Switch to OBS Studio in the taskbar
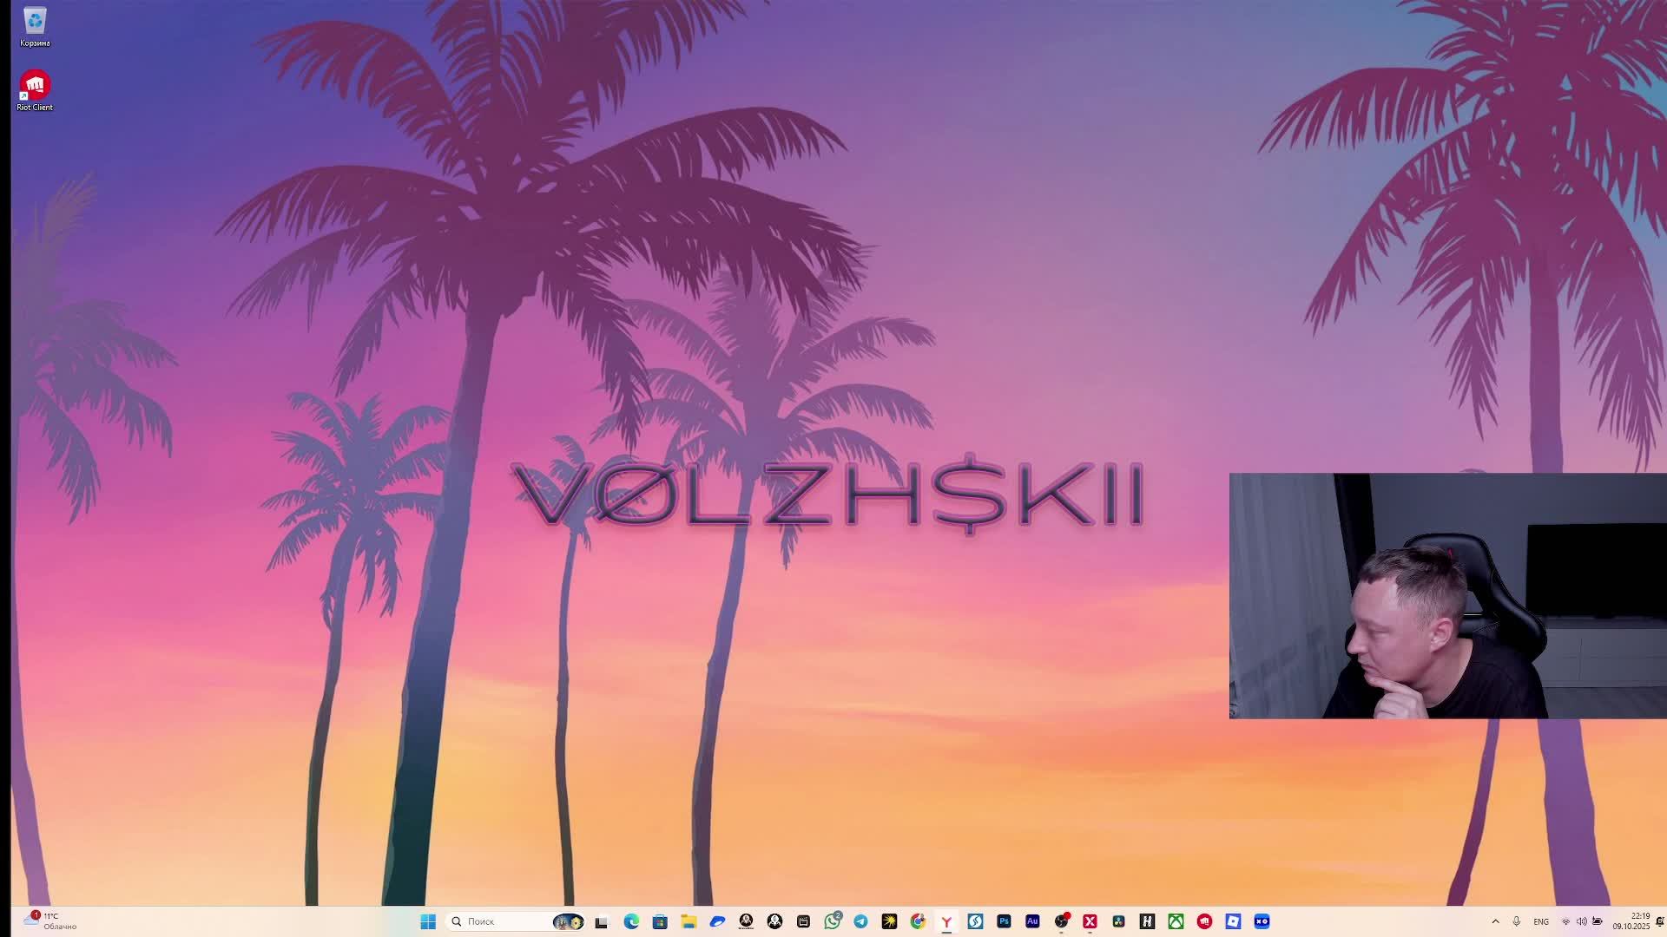1667x937 pixels. tap(1061, 921)
